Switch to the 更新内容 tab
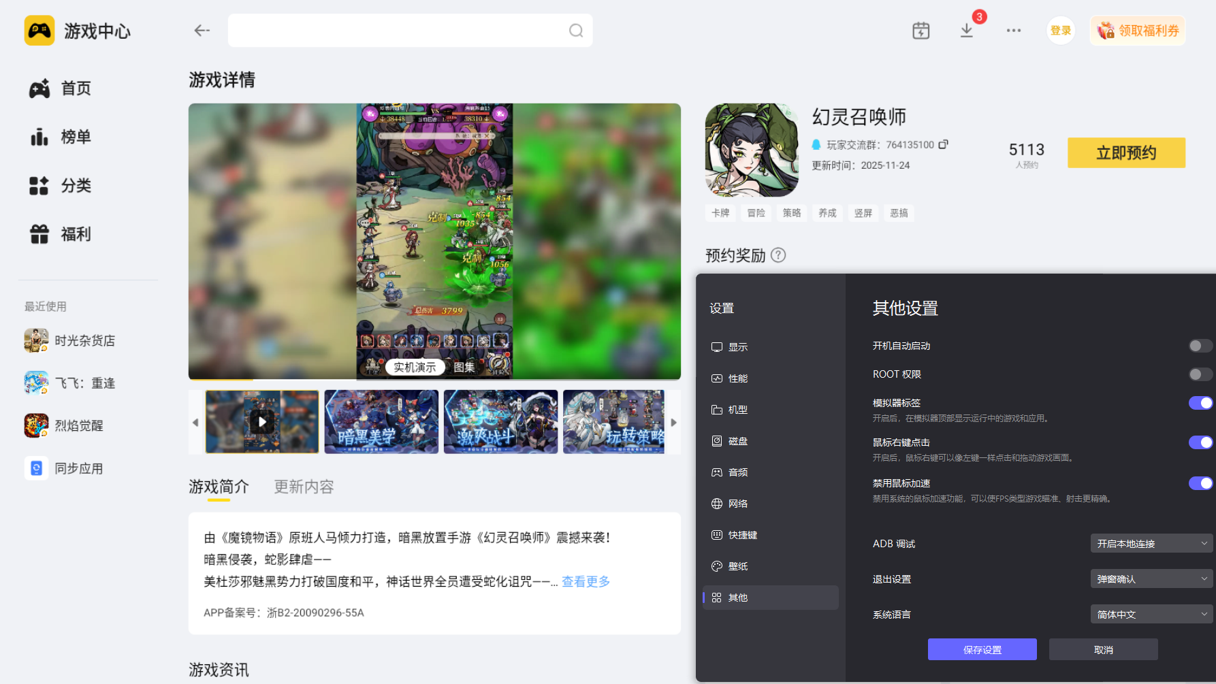The image size is (1216, 684). click(x=303, y=486)
